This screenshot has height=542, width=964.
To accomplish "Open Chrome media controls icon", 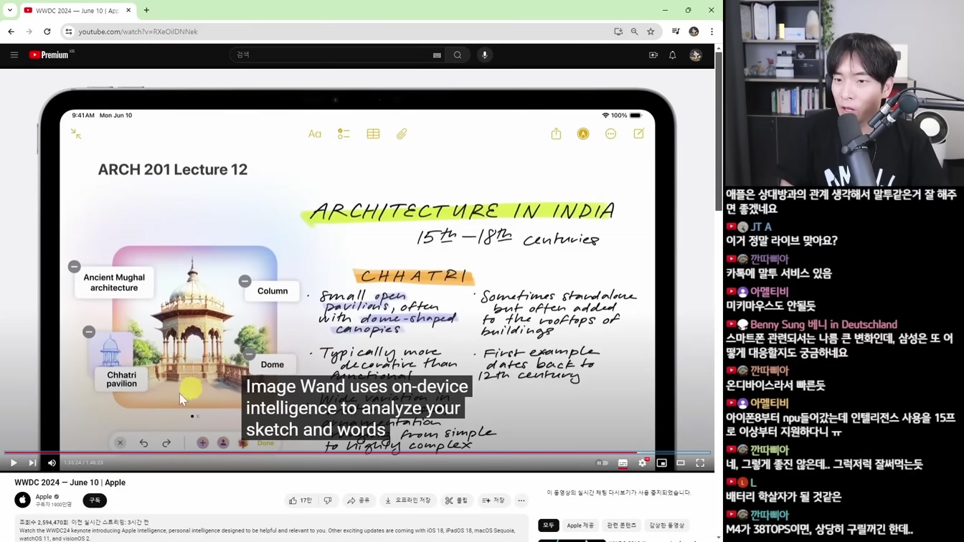I will (x=676, y=32).
